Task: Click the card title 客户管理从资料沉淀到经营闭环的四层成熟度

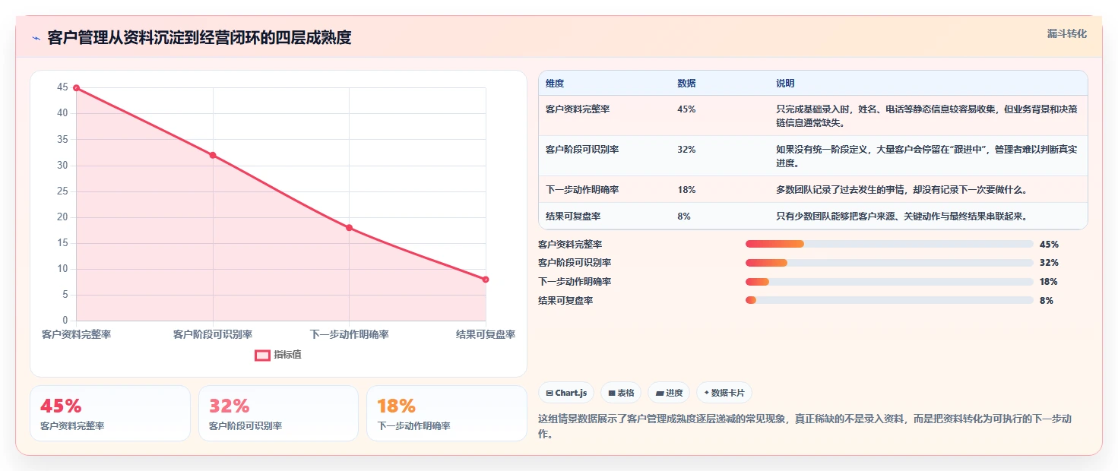Action: pyautogui.click(x=199, y=38)
